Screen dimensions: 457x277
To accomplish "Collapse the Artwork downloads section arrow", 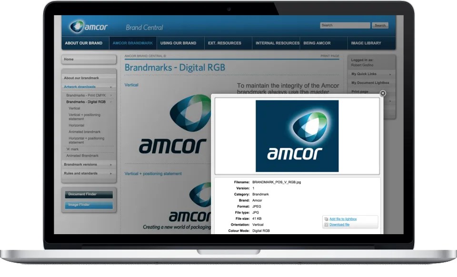I will 111,87.
